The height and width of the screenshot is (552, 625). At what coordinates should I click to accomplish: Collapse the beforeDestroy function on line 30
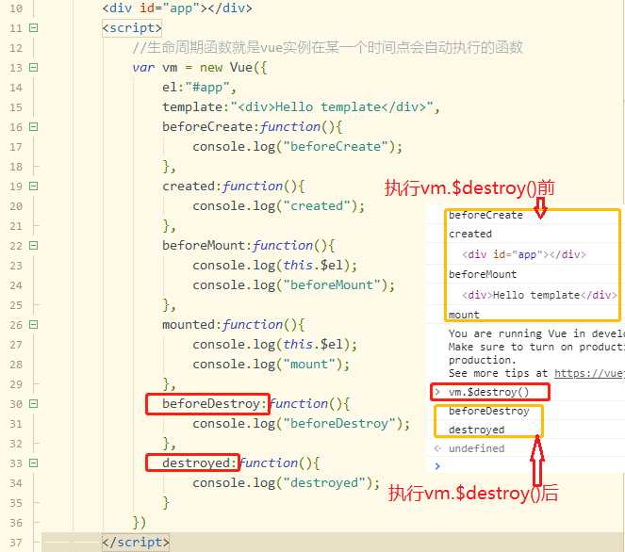(x=34, y=404)
